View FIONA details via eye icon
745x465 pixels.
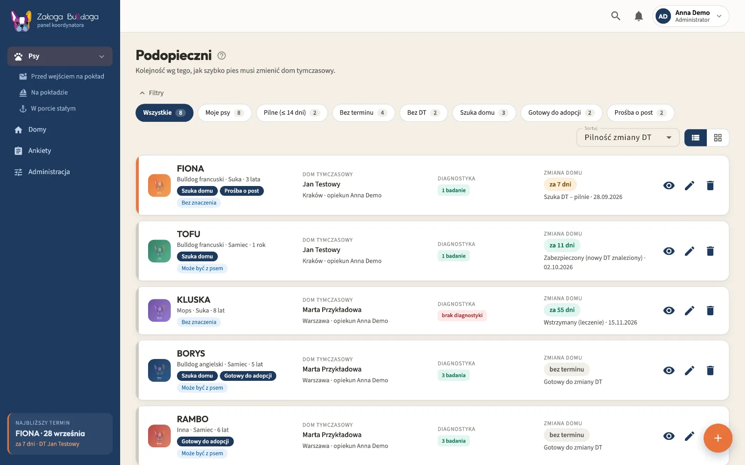[669, 186]
